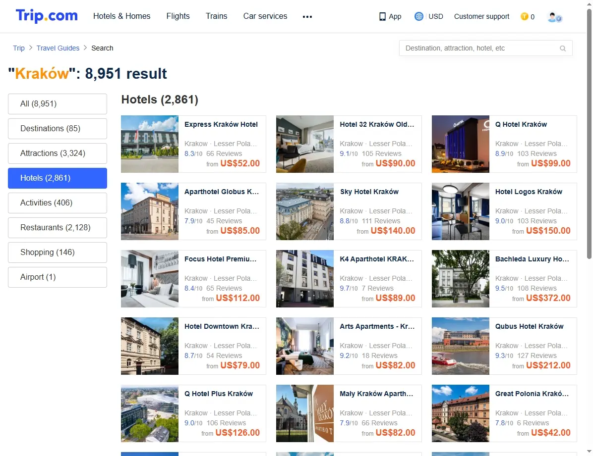This screenshot has height=456, width=593.
Task: Open Express Kraków Hotel thumbnail
Action: [150, 144]
